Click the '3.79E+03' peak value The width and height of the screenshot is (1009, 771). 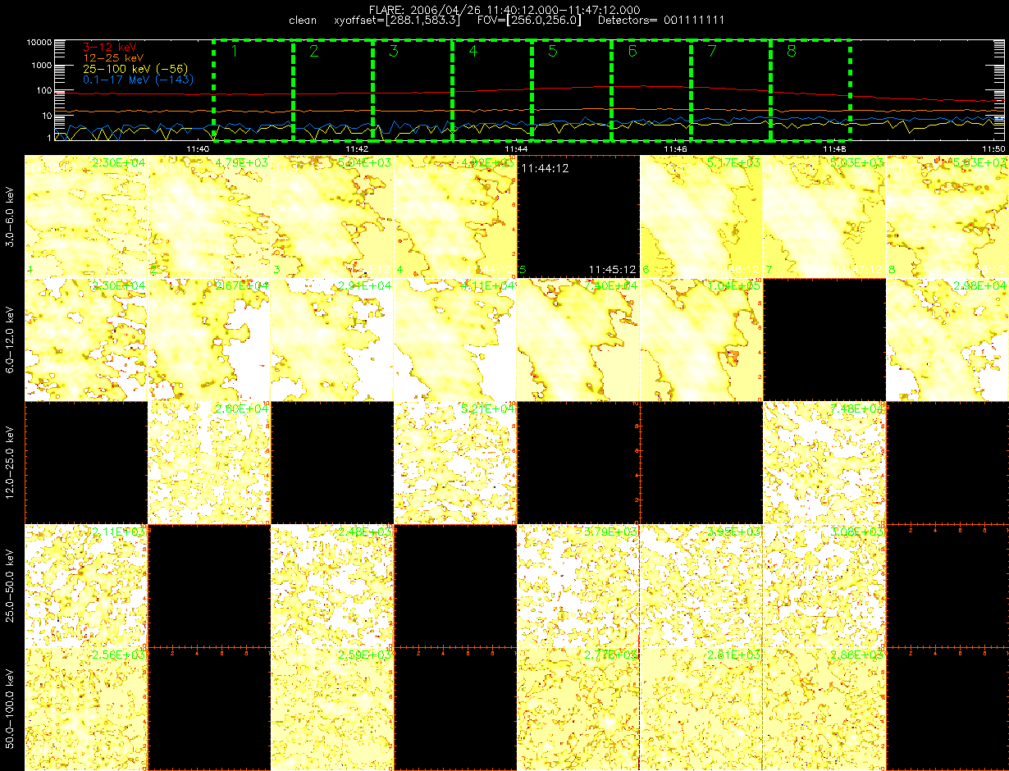(610, 531)
